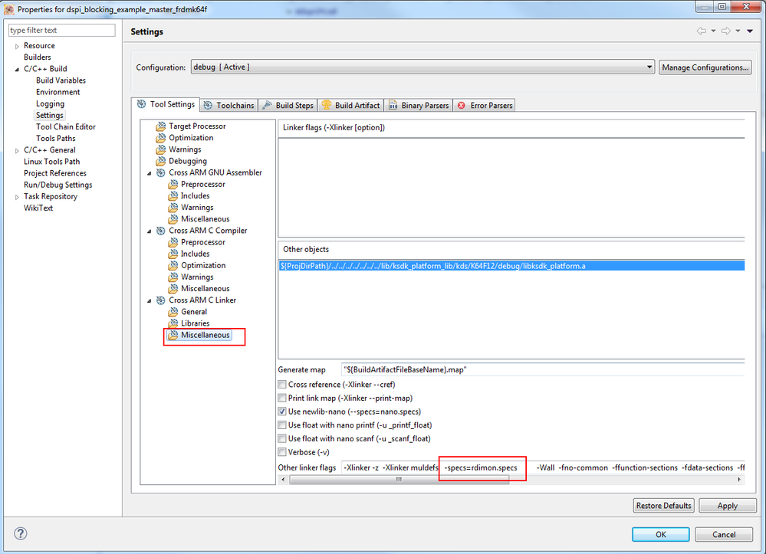The height and width of the screenshot is (554, 766).
Task: Click the Build Steps hammer icon
Action: coord(268,106)
